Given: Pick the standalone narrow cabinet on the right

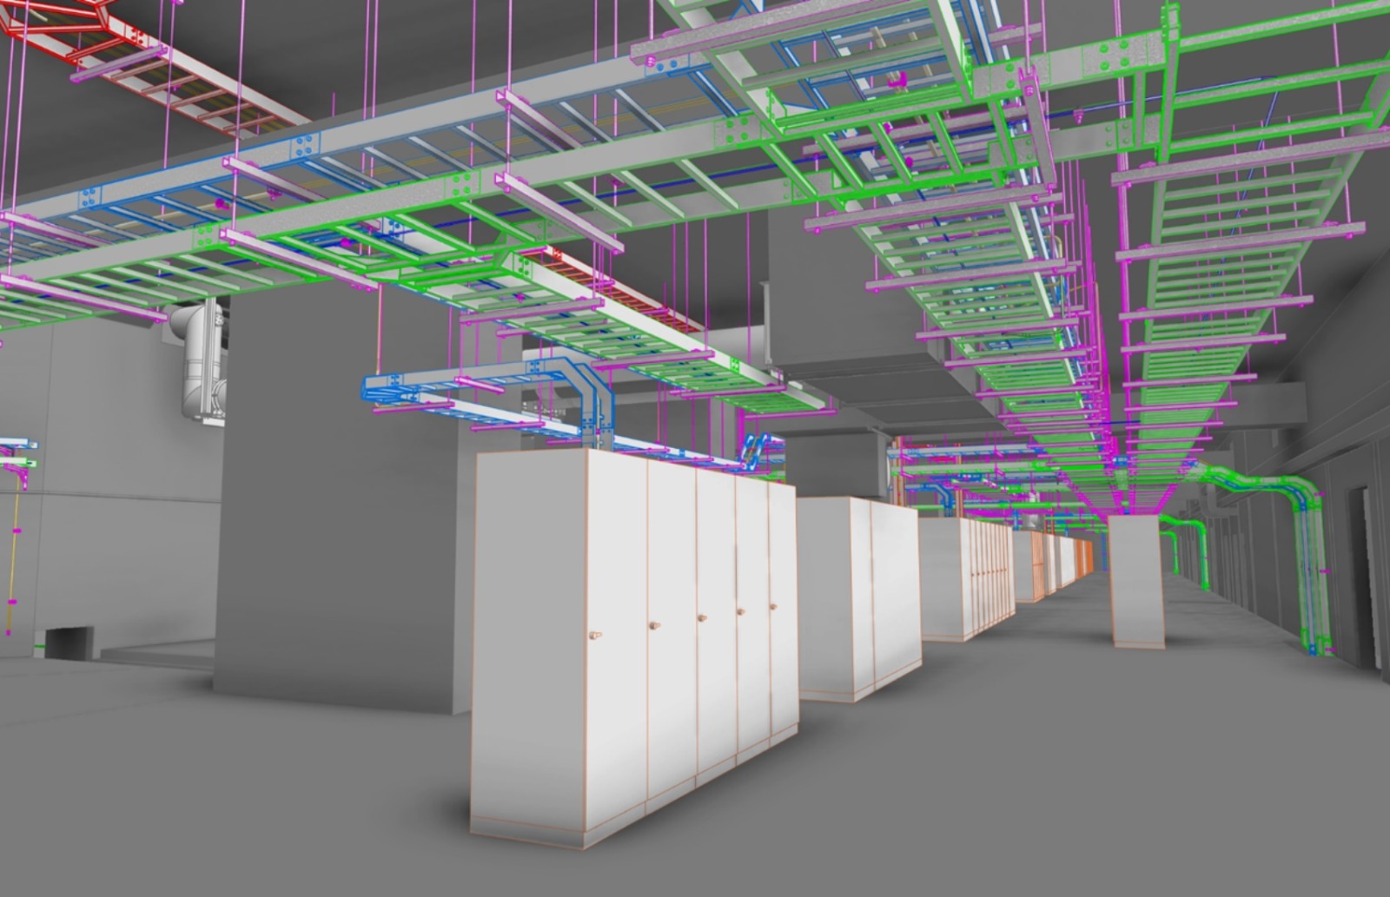Looking at the screenshot, I should [x=1137, y=580].
